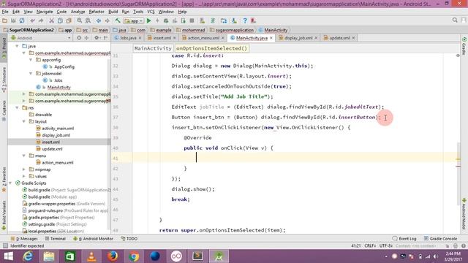Viewport: 468px width, 263px height.
Task: Click the Stop square icon
Action: click(192, 20)
